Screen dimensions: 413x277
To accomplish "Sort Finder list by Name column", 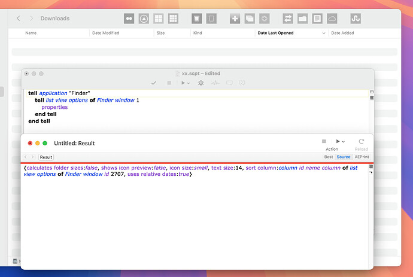I will 31,34.
